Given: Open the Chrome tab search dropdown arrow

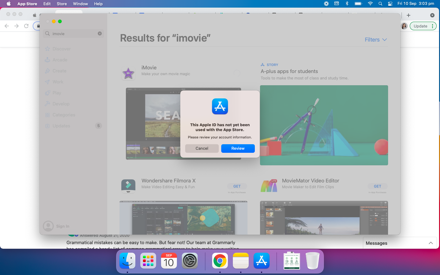Looking at the screenshot, I should 432,15.
